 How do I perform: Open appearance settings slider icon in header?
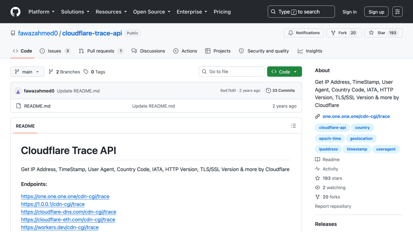pos(398,12)
